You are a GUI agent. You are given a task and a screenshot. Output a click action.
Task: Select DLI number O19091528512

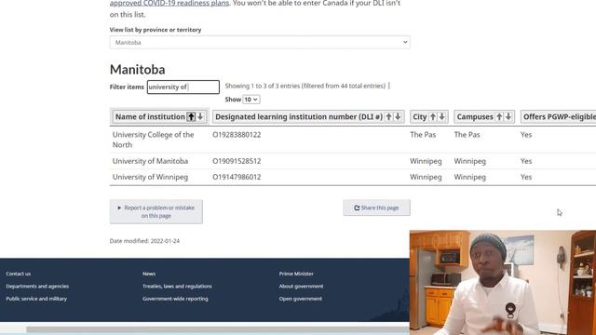tap(237, 161)
